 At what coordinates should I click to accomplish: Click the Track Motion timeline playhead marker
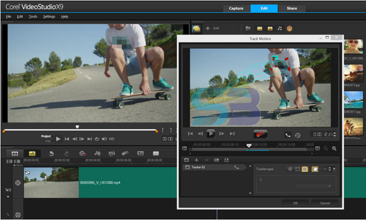click(x=249, y=146)
